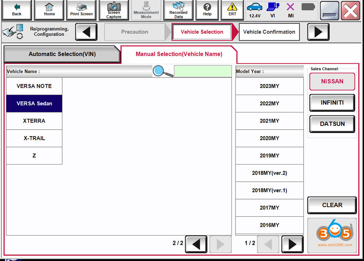Select Manual Selection(Vehicle Name) tab
This screenshot has height=261, width=364.
[x=179, y=54]
